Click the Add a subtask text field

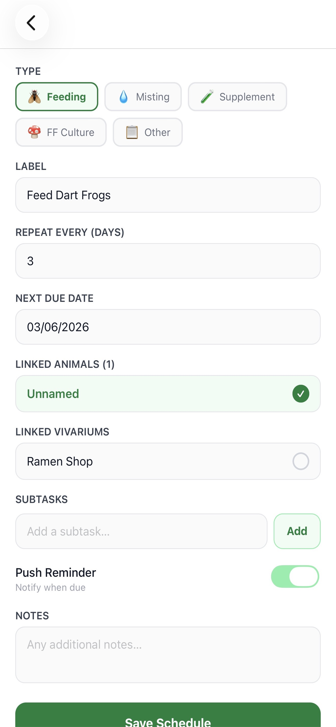click(141, 531)
